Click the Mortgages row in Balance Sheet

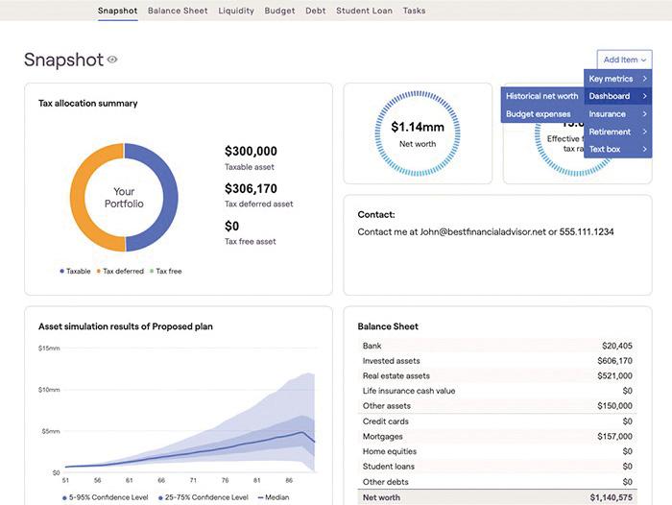[497, 437]
